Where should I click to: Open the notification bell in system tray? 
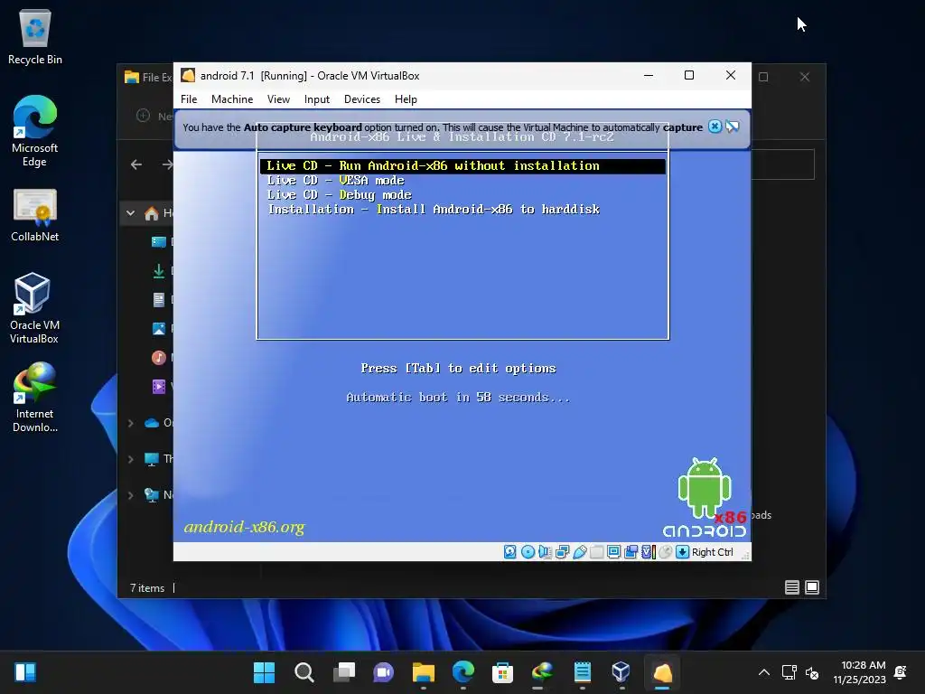pyautogui.click(x=901, y=672)
